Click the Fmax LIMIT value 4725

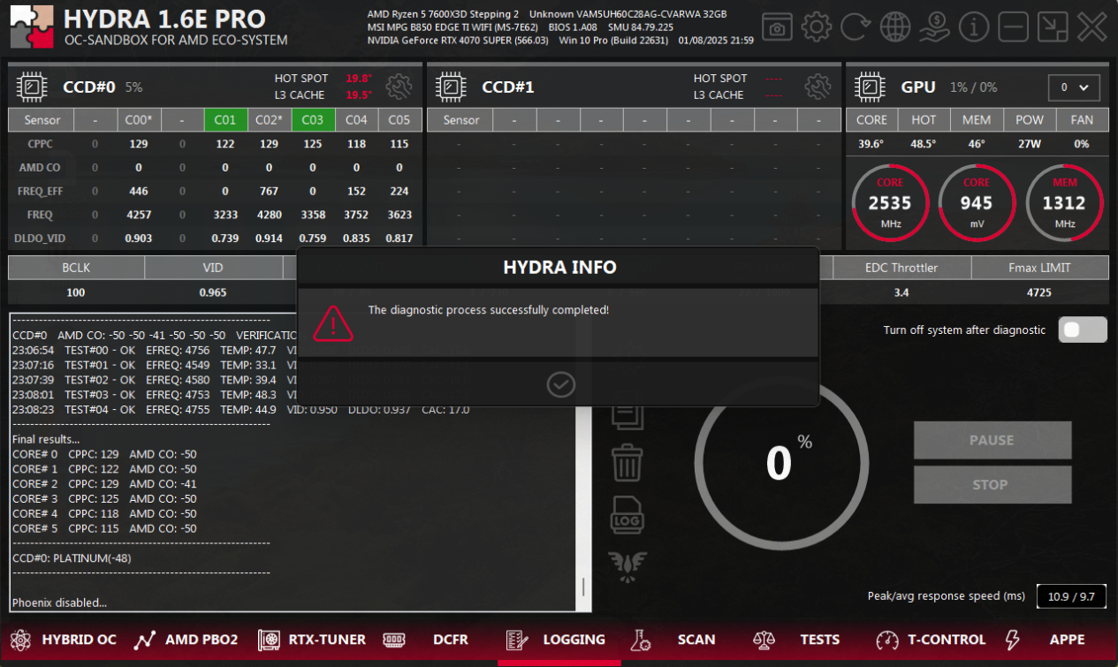coord(1039,292)
